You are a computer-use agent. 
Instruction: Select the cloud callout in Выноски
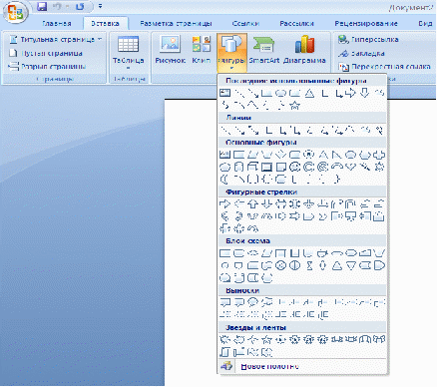click(x=267, y=302)
